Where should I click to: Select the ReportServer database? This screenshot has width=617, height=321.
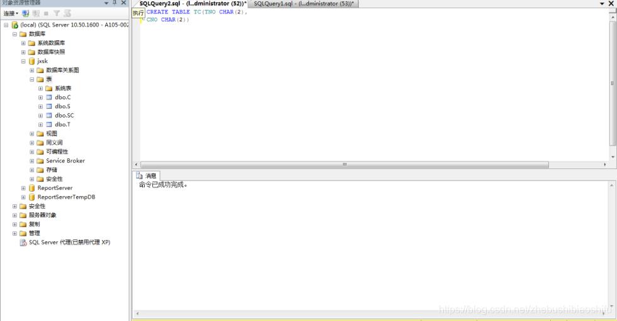(x=55, y=188)
